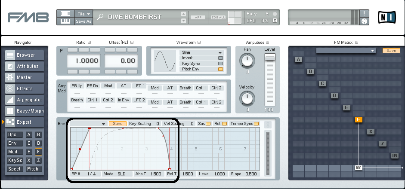
Task: Click the Ratio value field 1.0000
Action: [83, 61]
